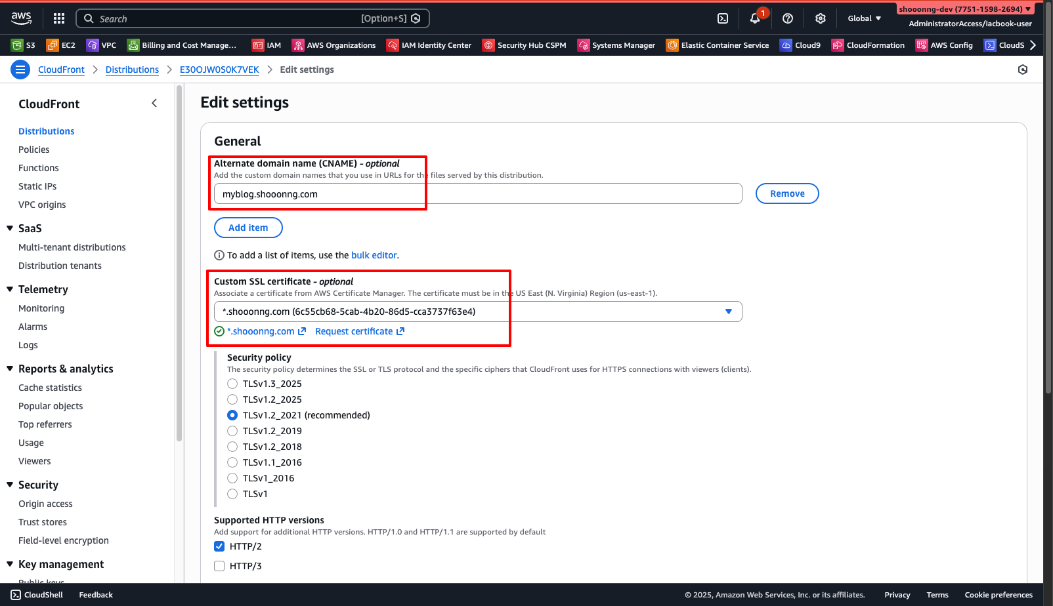Viewport: 1053px width, 606px height.
Task: Open the help question mark menu
Action: 788,18
